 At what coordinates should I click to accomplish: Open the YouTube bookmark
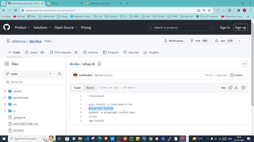(19, 17)
